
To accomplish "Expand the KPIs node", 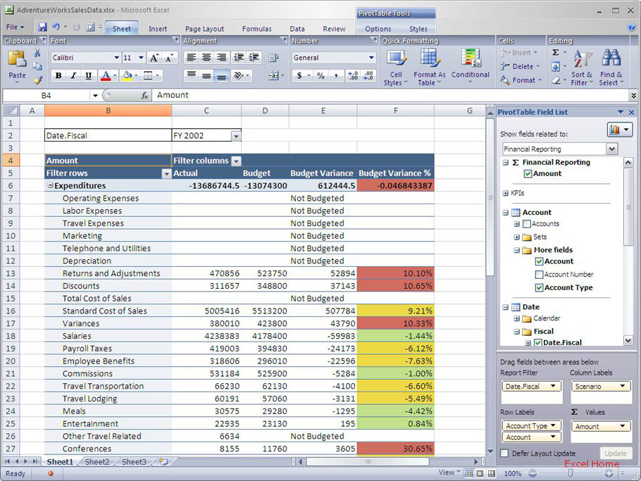I will [505, 193].
